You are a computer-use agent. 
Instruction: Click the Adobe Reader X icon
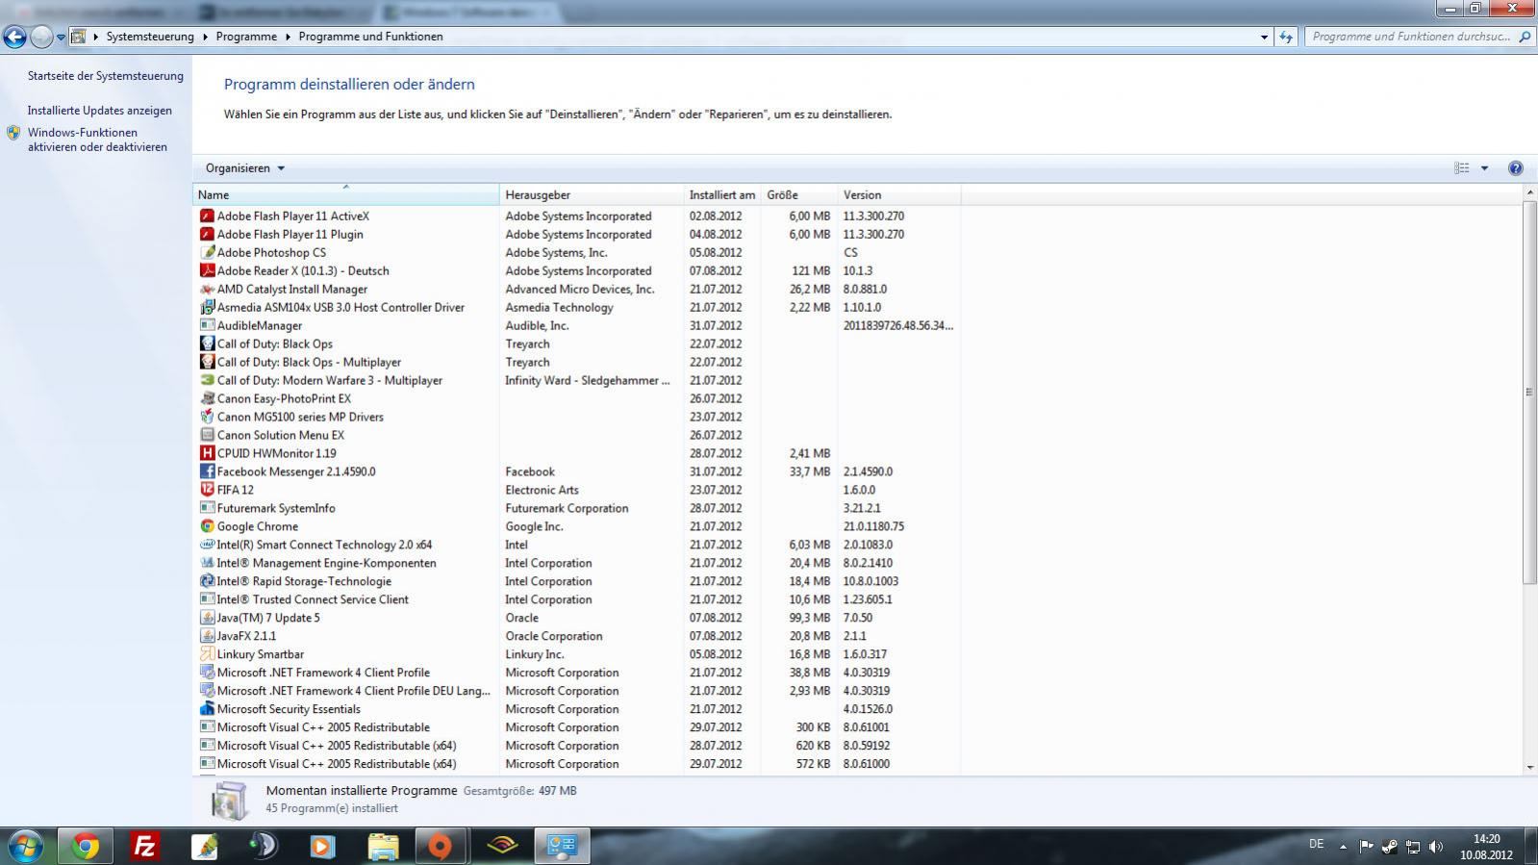207,271
